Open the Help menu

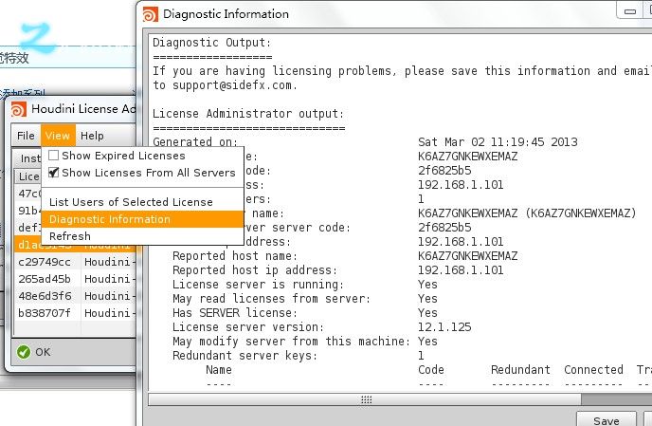92,136
